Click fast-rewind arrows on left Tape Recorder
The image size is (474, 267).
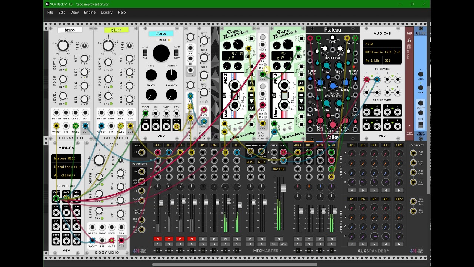coord(251,108)
